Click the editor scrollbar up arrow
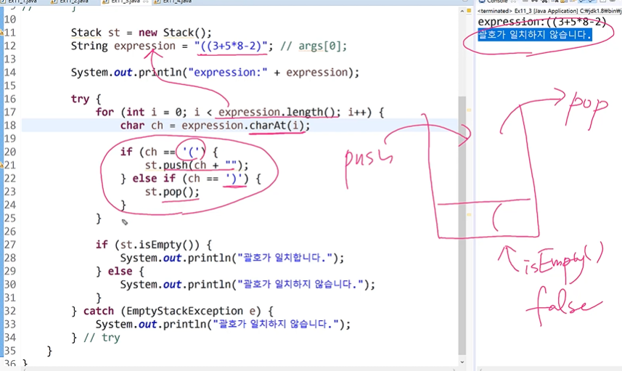The width and height of the screenshot is (622, 371). click(x=462, y=12)
